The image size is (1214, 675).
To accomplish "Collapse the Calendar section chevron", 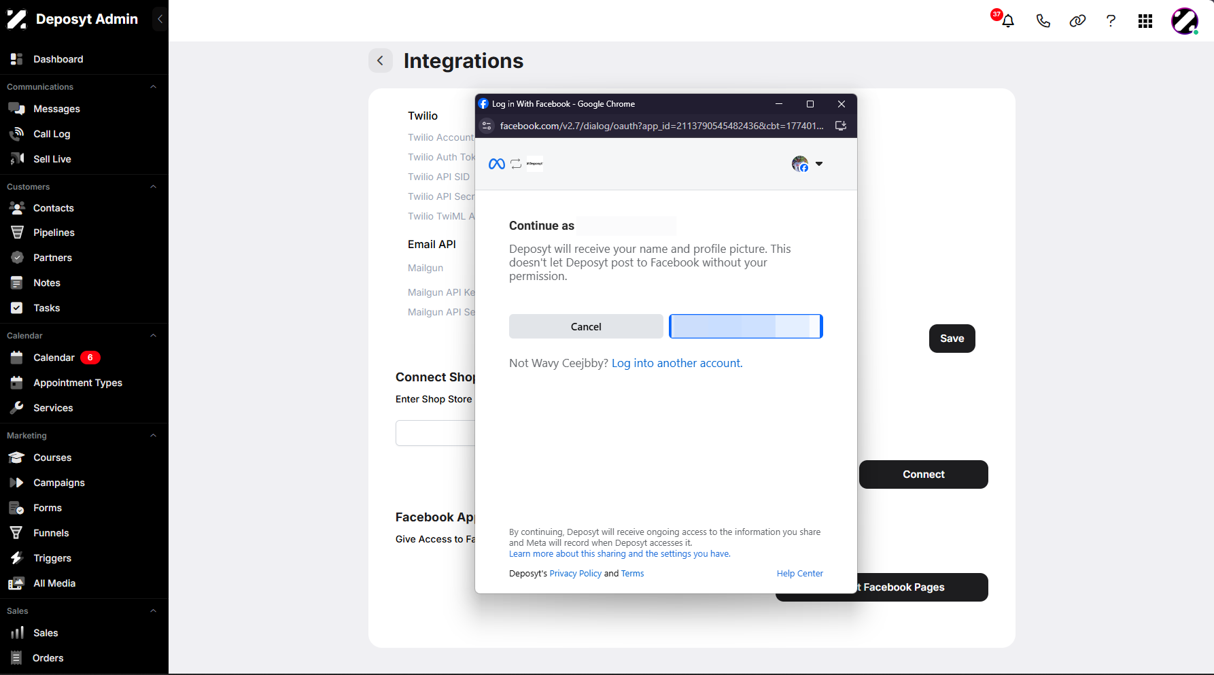I will point(153,336).
